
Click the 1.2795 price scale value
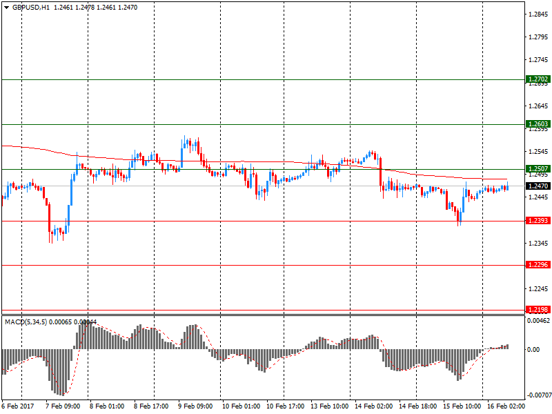coord(538,37)
